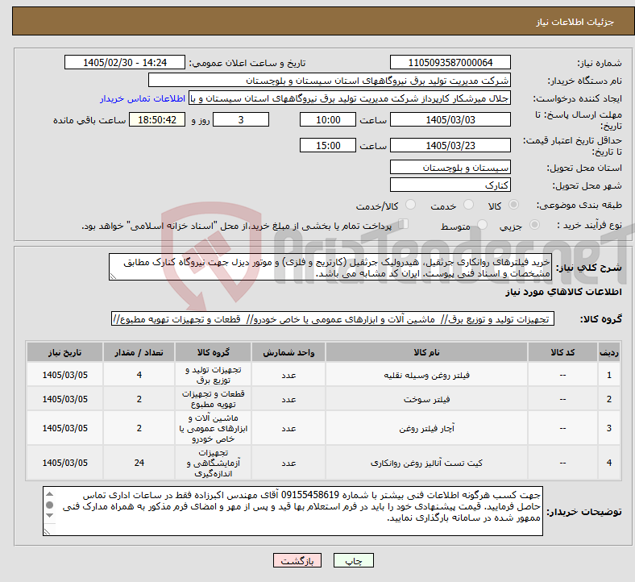The height and width of the screenshot is (582, 635).
Task: Click the resize handle of buyer notes box
Action: (x=47, y=531)
